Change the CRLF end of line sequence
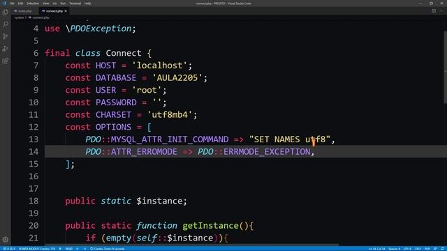This screenshot has height=251, width=447. click(x=418, y=249)
